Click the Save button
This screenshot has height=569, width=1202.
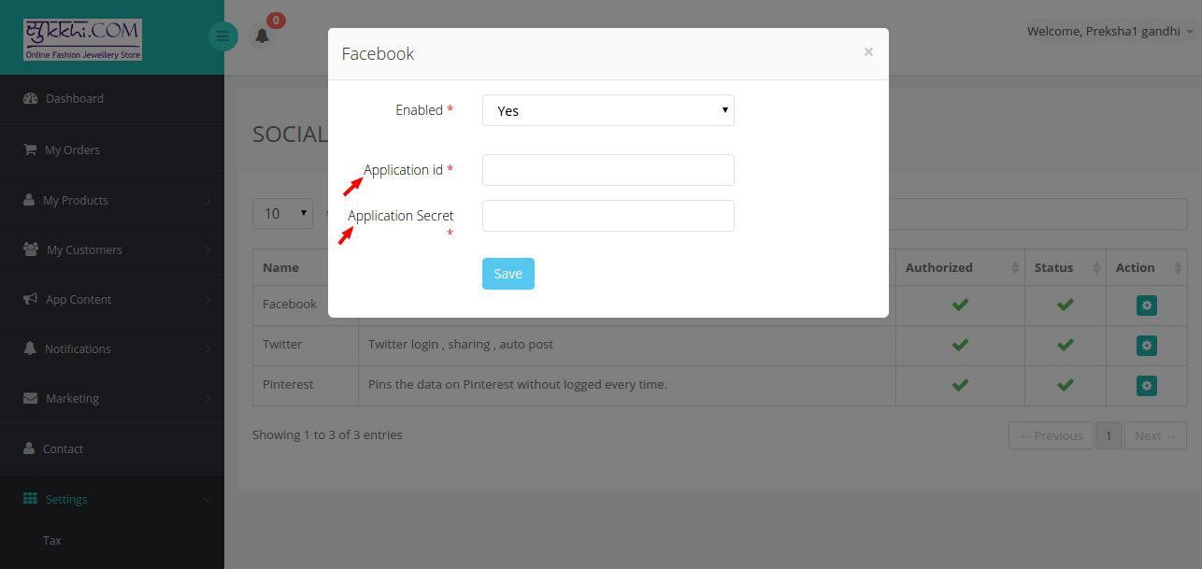point(508,274)
